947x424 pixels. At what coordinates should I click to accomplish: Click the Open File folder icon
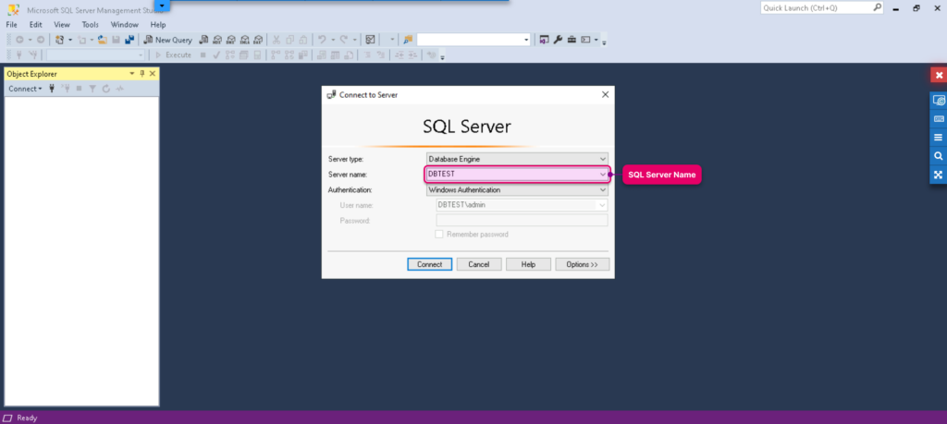(x=102, y=40)
